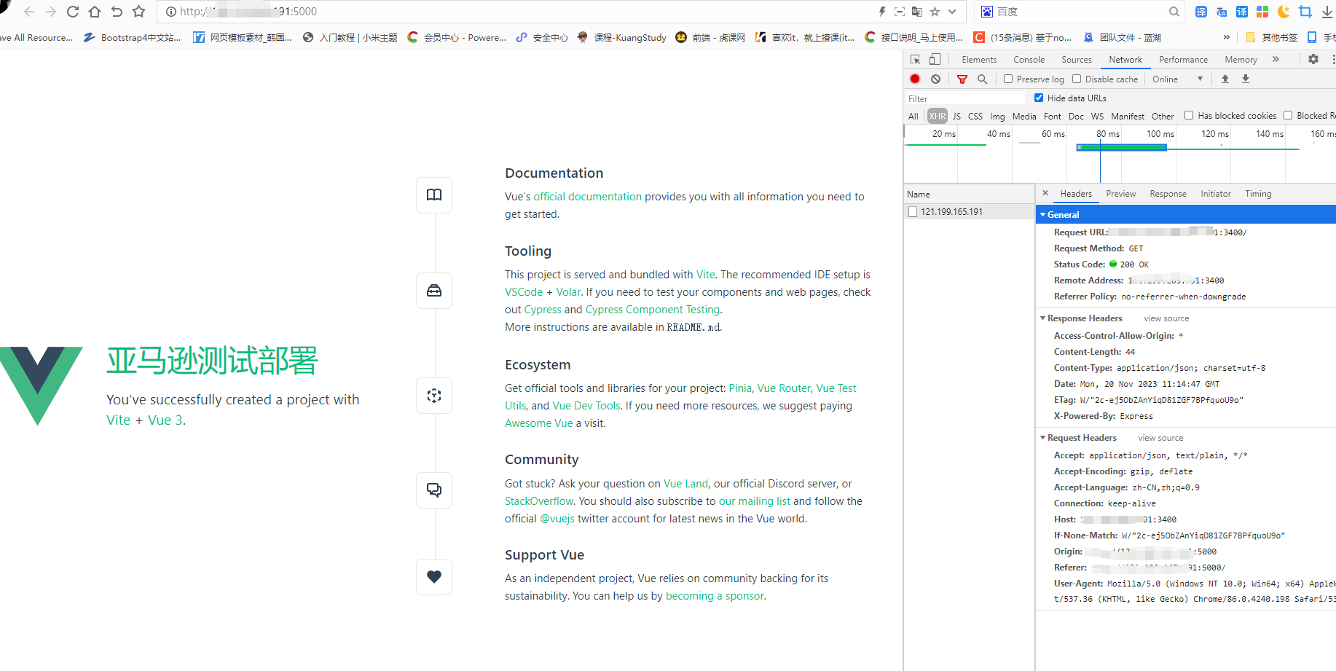Click the Baidu search magnifier icon
Image resolution: width=1336 pixels, height=671 pixels.
click(x=1174, y=12)
